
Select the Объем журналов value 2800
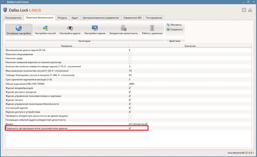(x=132, y=84)
